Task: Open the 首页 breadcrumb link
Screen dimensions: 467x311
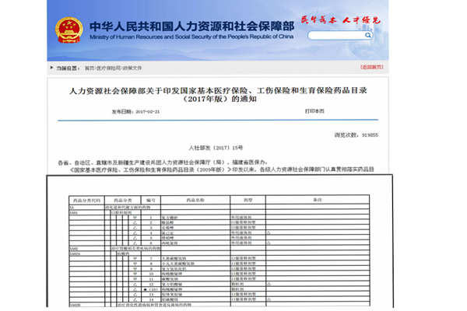Action: [x=89, y=68]
